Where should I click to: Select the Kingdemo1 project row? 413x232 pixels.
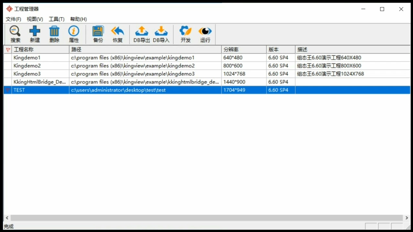(207, 58)
